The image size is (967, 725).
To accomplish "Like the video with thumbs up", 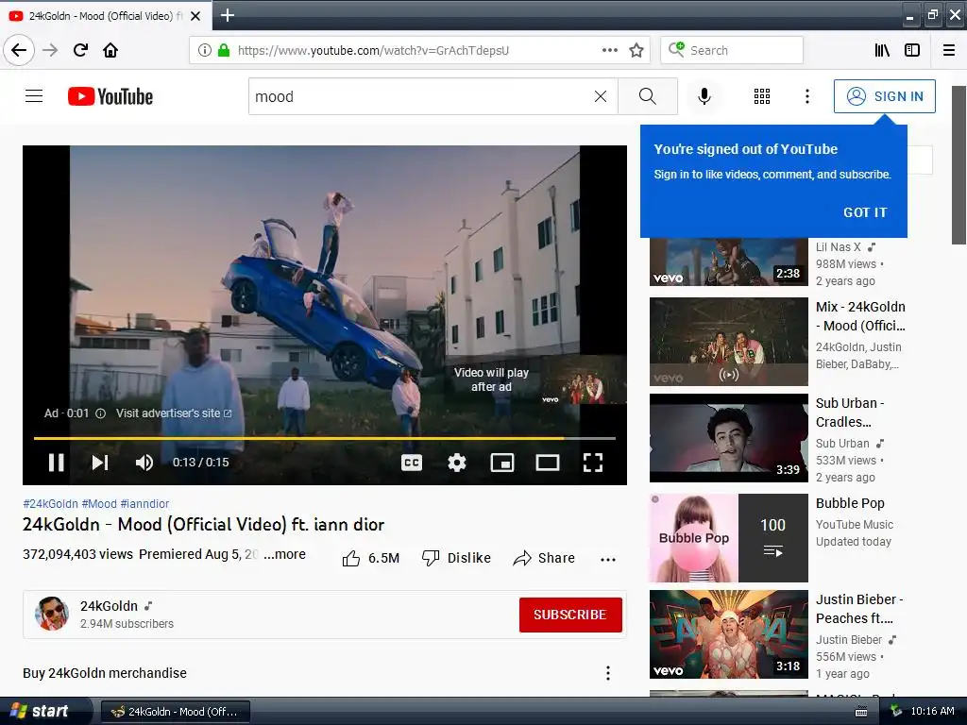I will [x=370, y=559].
